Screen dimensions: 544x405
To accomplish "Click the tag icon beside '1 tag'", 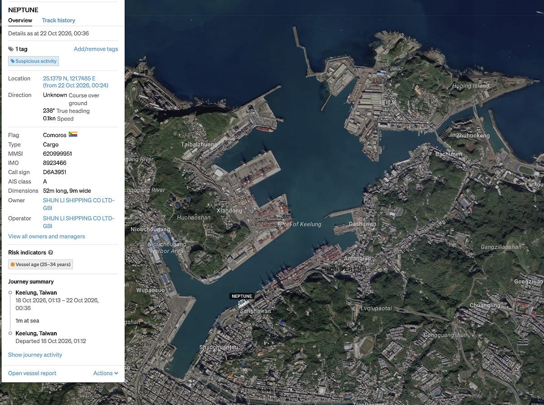I will [x=11, y=49].
